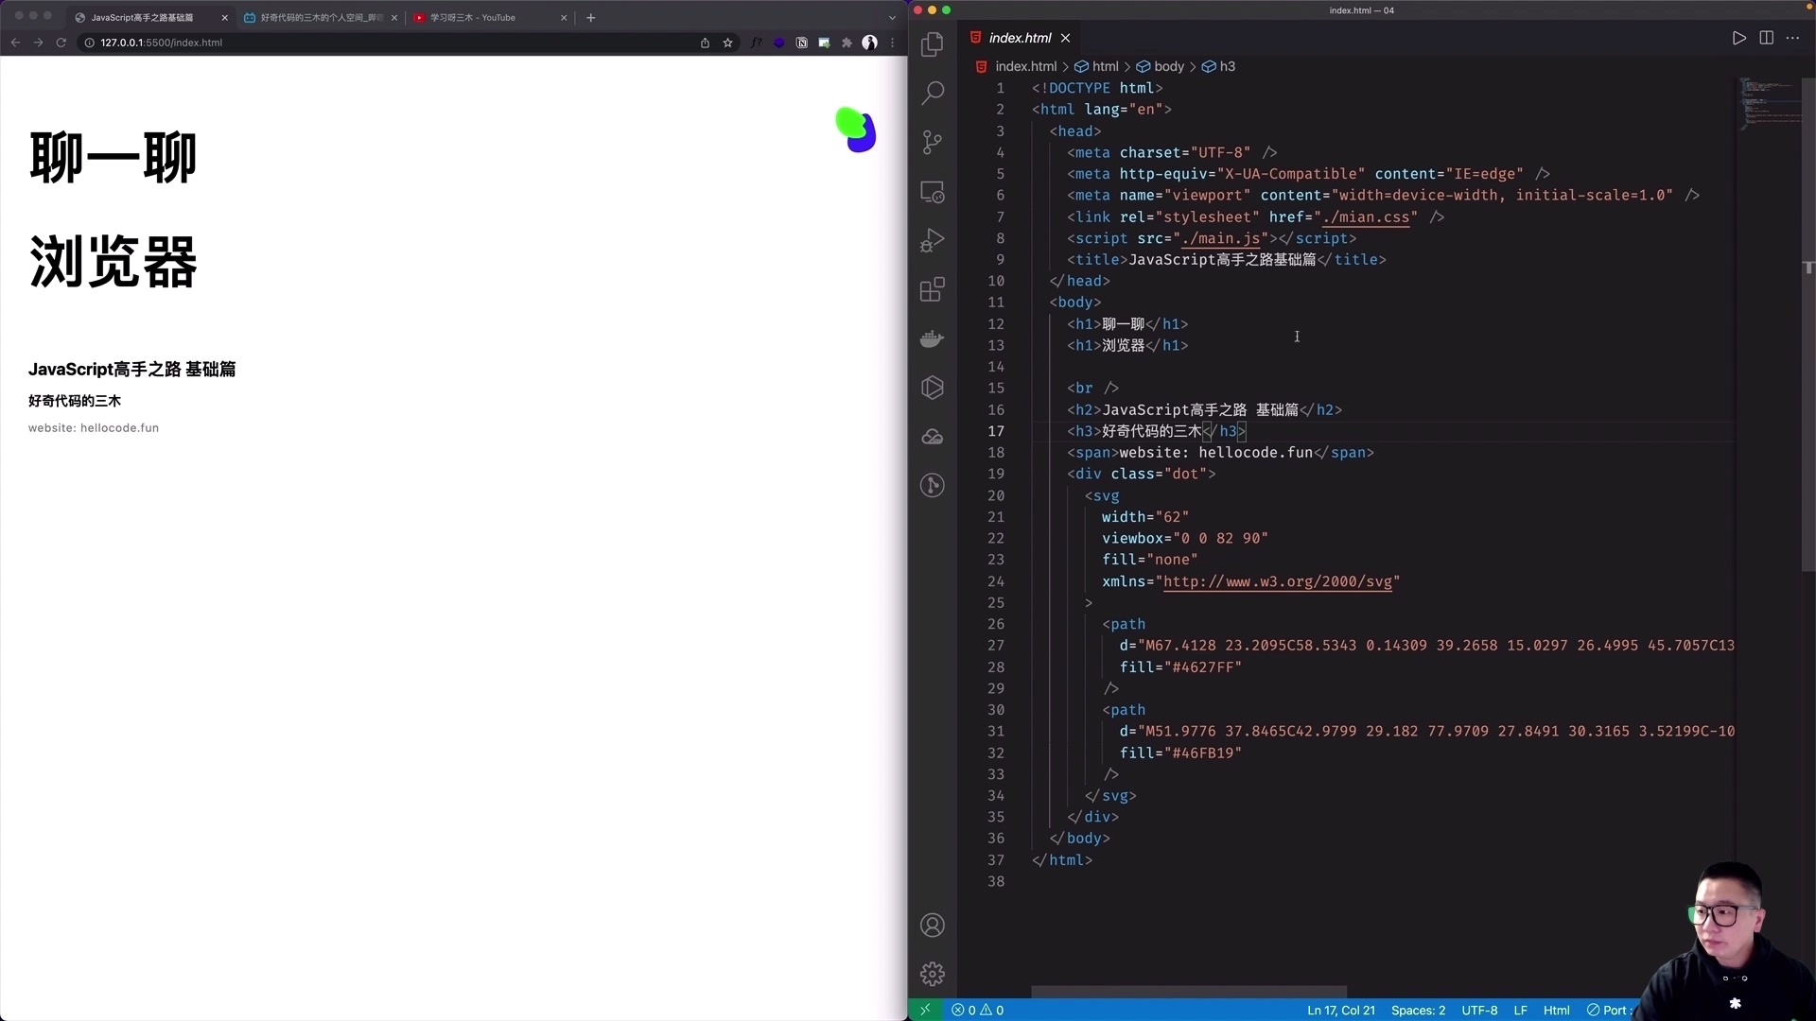The width and height of the screenshot is (1816, 1021).
Task: Run the index.html file with the play button
Action: point(1738,38)
